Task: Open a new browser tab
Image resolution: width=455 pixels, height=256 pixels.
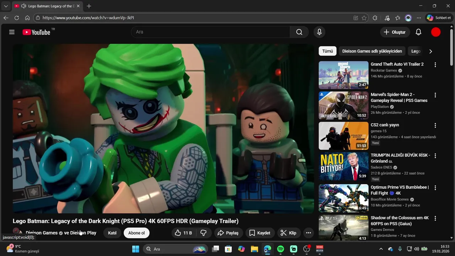Action: pos(89,6)
